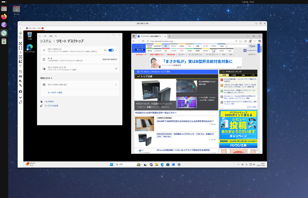Click the "PCへのリモート接続" link

click(x=55, y=92)
